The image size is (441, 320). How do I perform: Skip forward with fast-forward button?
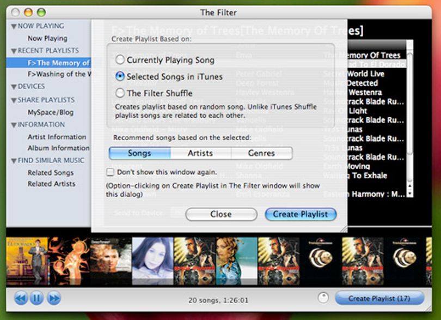[x=53, y=298]
